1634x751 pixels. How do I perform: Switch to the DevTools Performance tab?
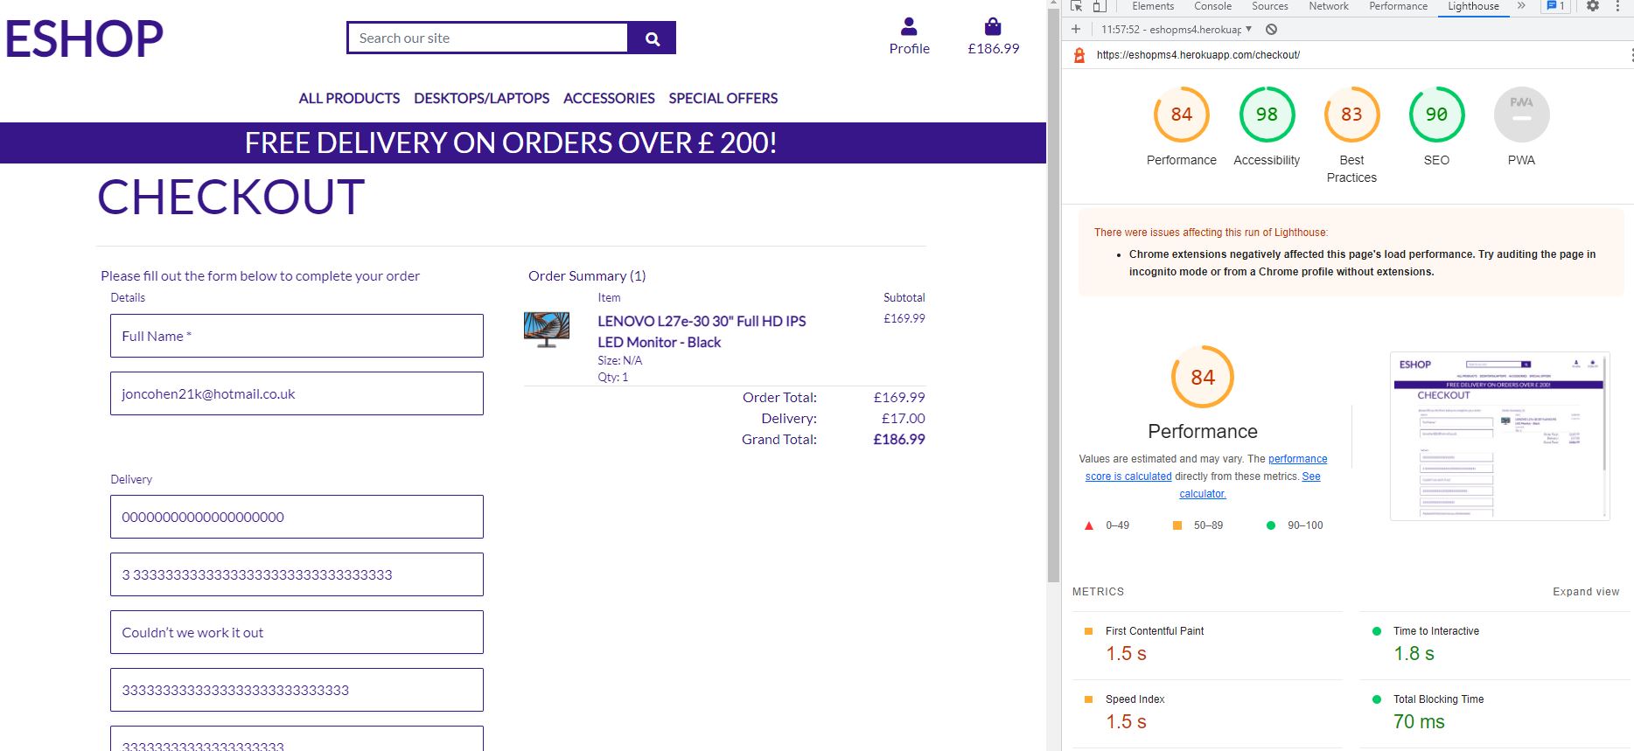click(x=1398, y=6)
